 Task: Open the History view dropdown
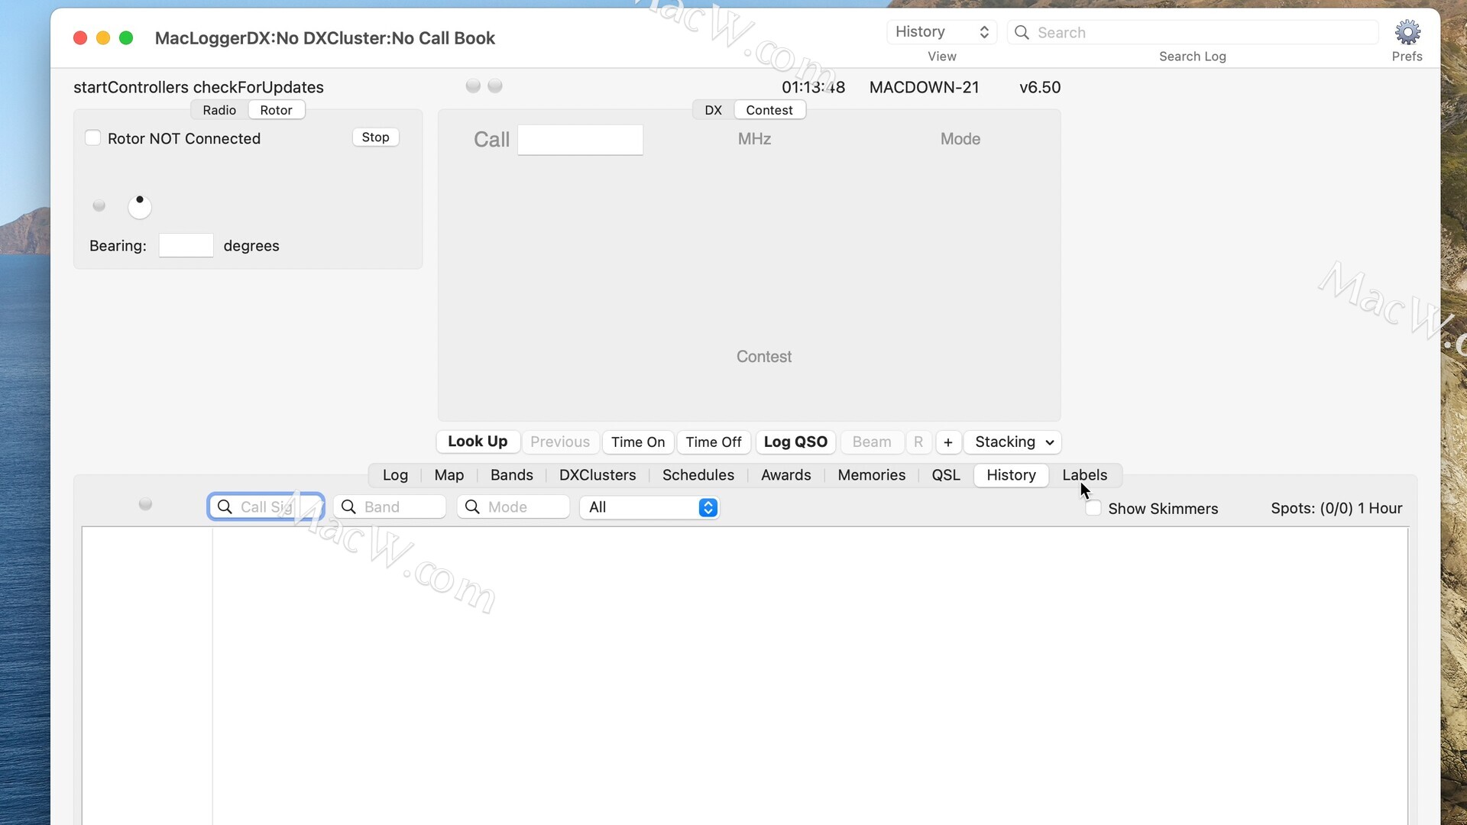click(941, 32)
